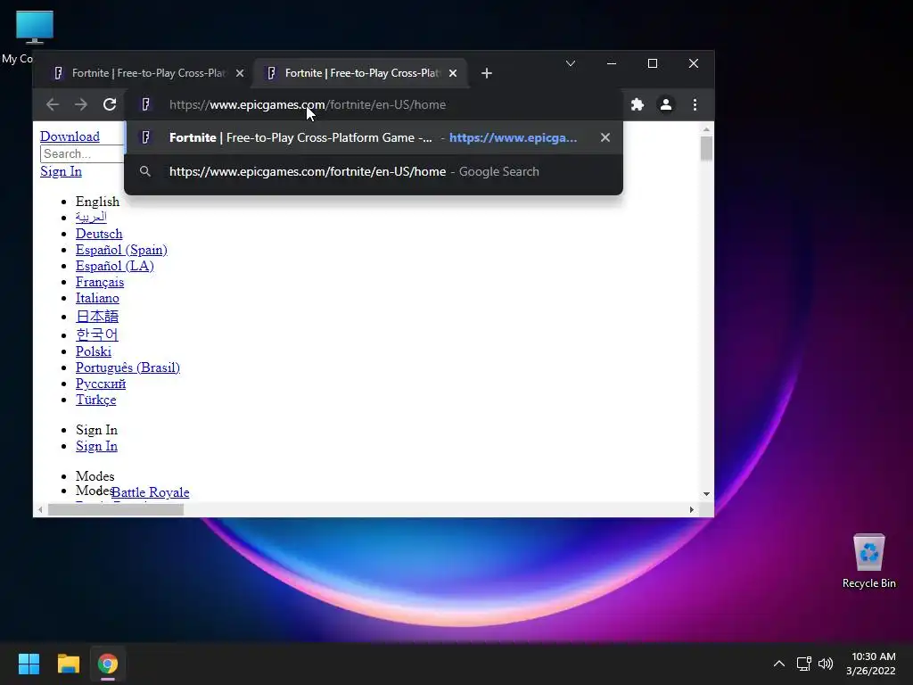This screenshot has width=913, height=685.
Task: Click the horizontal scrollbar left arrow
Action: coord(39,509)
